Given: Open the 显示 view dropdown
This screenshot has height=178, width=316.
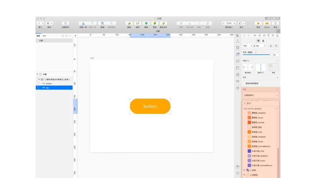Looking at the screenshot, I should click(x=241, y=23).
